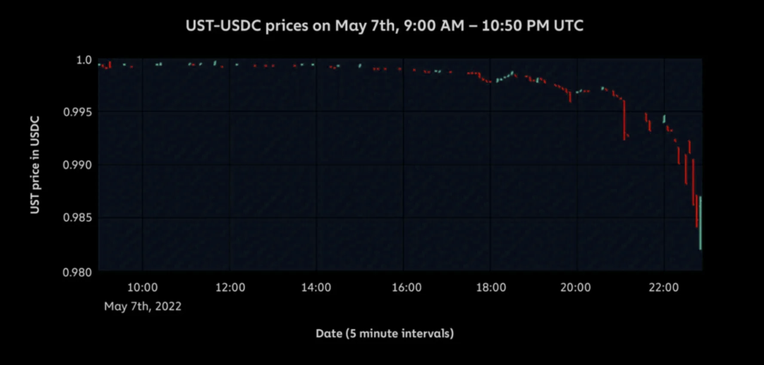The image size is (764, 365).
Task: Select the long red candle after 21:00
Action: [x=624, y=120]
